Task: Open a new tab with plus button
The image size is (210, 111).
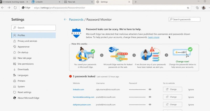Action: (x=136, y=2)
